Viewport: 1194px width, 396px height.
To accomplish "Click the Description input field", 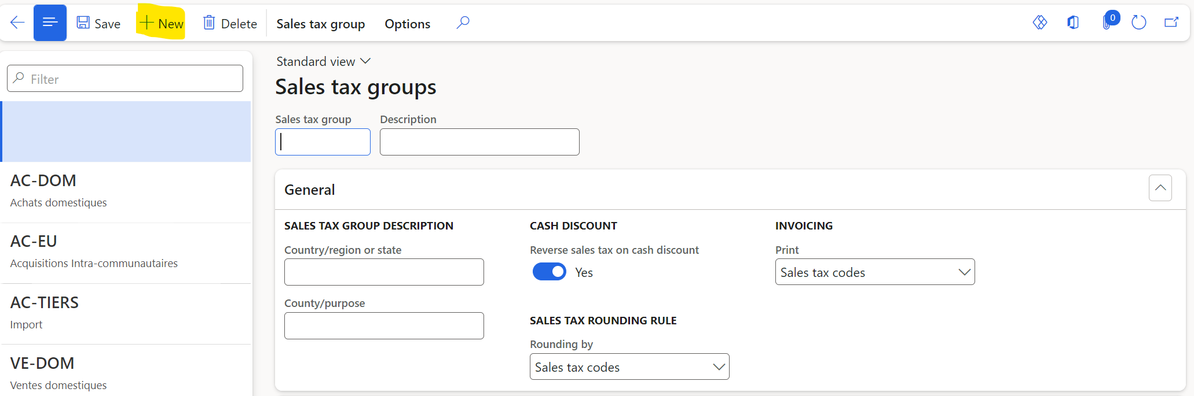I will click(479, 142).
